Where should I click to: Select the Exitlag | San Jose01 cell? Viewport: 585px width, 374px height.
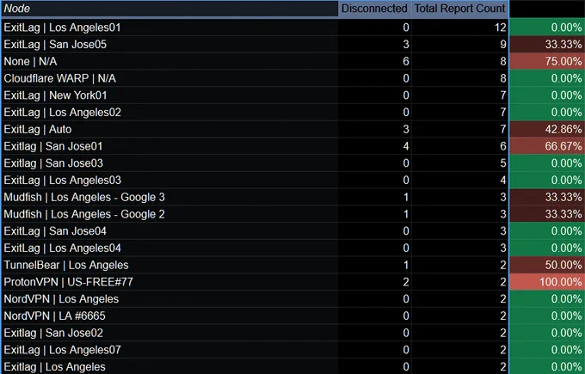point(169,146)
